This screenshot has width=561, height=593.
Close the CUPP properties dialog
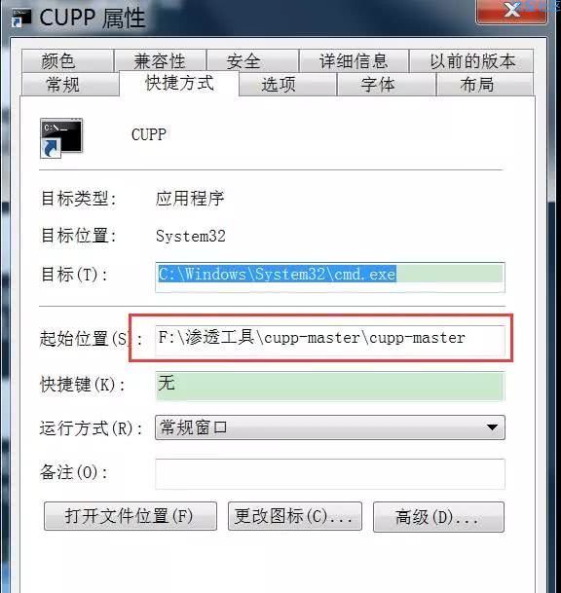(512, 10)
